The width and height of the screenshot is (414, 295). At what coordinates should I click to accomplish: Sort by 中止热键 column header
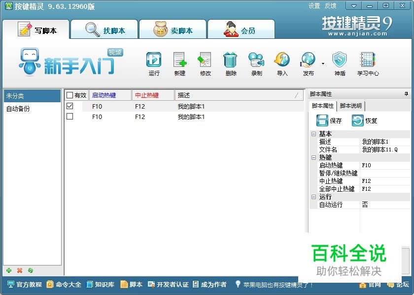153,95
